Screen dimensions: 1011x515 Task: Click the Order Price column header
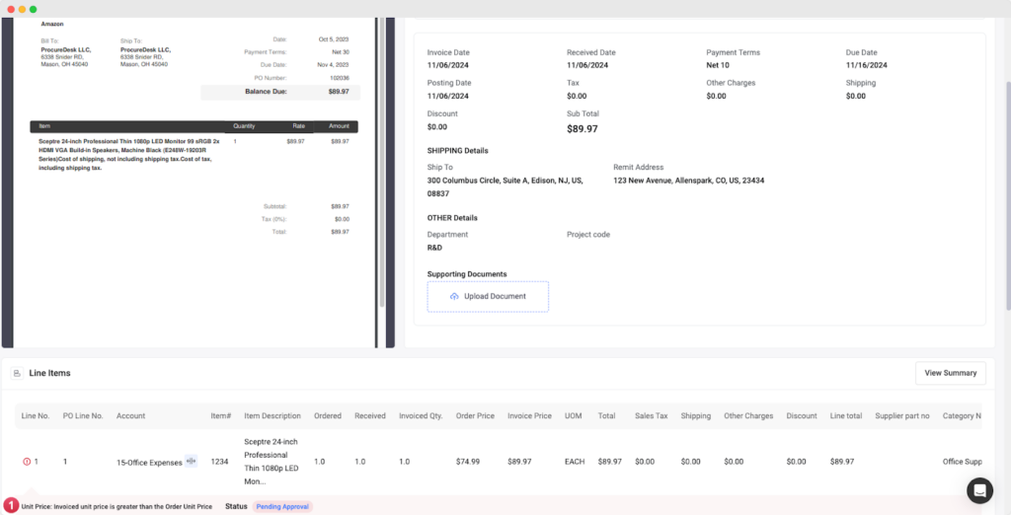click(475, 415)
